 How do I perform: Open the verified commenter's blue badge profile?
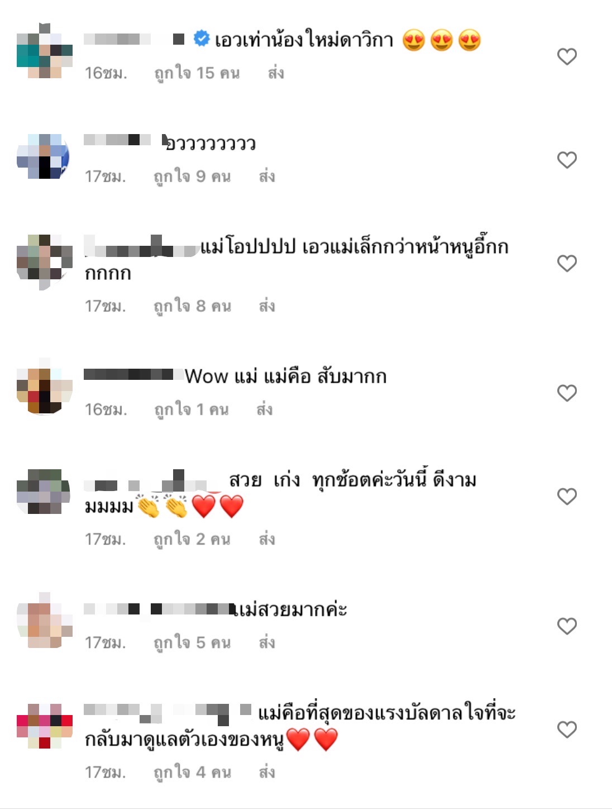(x=202, y=39)
